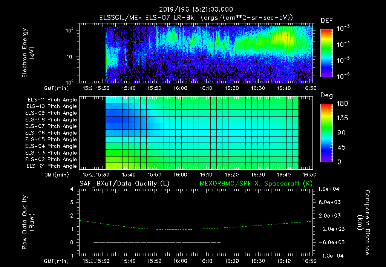This screenshot has width=386, height=267.
Task: Select the ELS-05 Pitch Angle label
Action: [51, 140]
